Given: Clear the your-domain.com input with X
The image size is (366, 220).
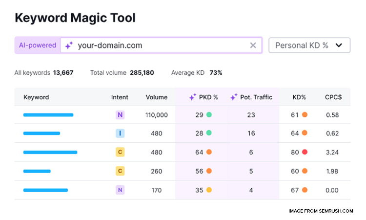Looking at the screenshot, I should 253,45.
